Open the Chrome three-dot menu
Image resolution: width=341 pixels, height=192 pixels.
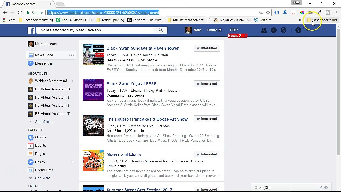336,13
